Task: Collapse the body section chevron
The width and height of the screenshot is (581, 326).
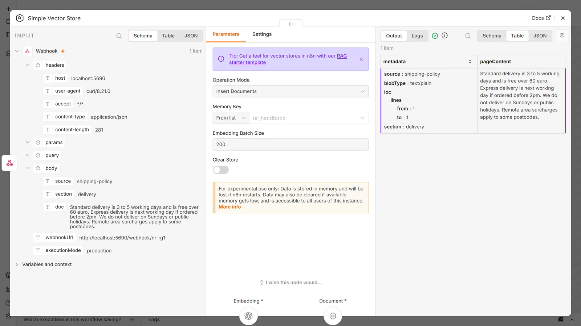Action: pos(28,168)
